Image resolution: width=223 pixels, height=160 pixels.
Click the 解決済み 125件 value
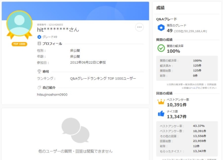(x=197, y=66)
